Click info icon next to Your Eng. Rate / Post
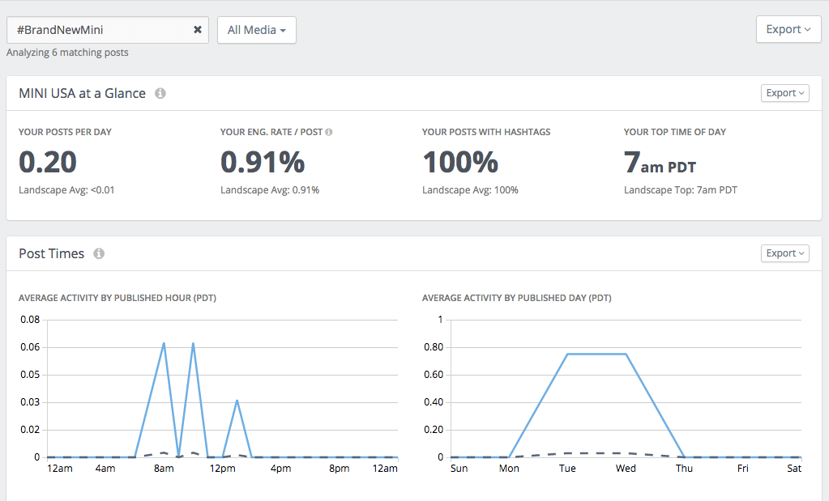This screenshot has width=829, height=501. 329,132
